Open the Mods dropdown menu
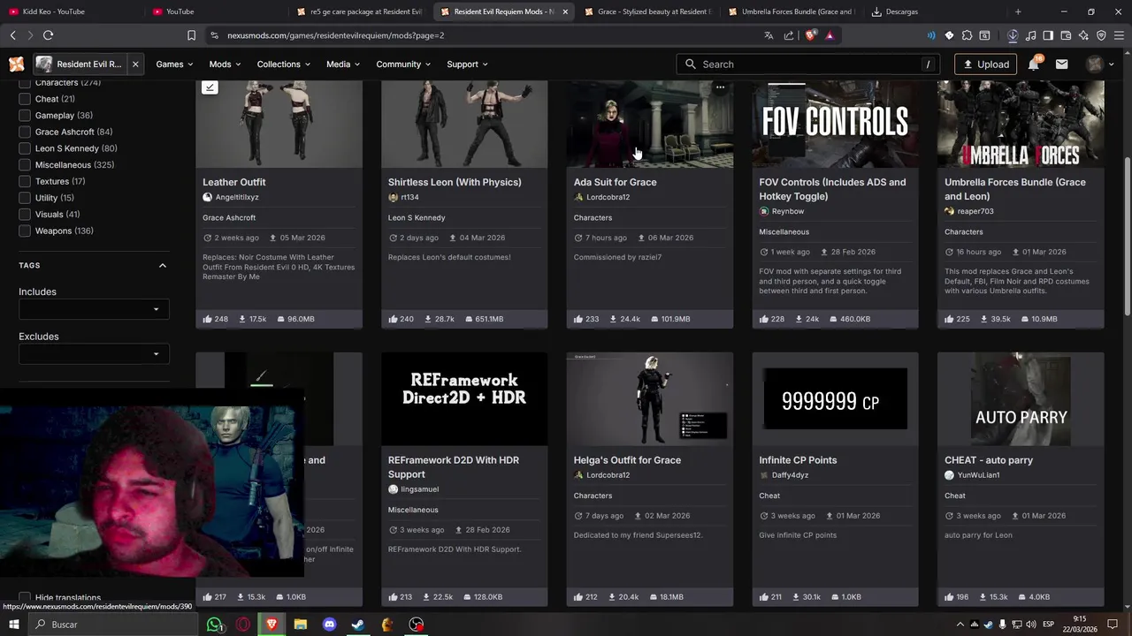This screenshot has height=636, width=1132. click(x=225, y=64)
